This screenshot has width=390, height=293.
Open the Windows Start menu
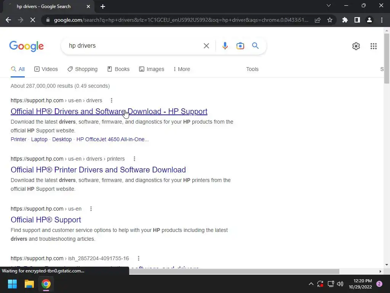(x=12, y=284)
